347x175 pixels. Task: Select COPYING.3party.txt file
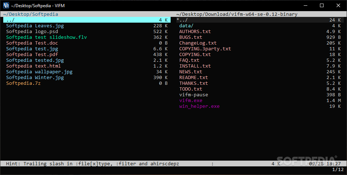205,49
